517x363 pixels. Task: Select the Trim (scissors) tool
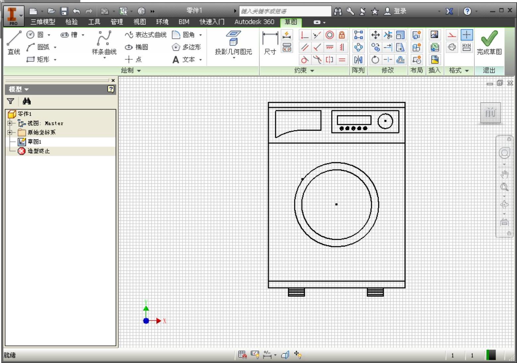pyautogui.click(x=388, y=35)
